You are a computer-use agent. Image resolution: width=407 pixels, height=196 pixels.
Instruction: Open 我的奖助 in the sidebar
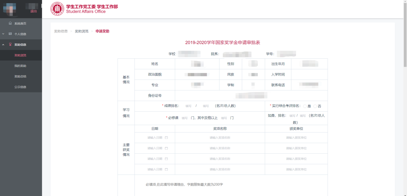(20, 66)
